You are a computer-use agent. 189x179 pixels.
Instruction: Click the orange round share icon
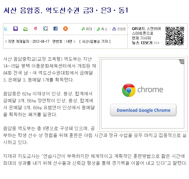point(65,29)
